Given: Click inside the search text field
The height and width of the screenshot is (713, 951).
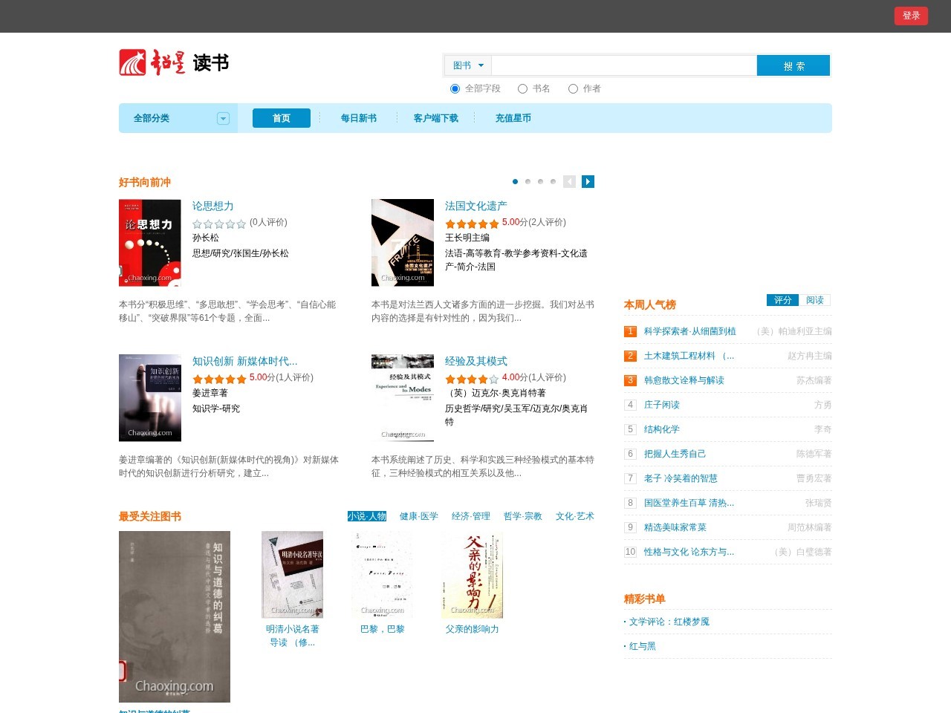Looking at the screenshot, I should [x=623, y=65].
